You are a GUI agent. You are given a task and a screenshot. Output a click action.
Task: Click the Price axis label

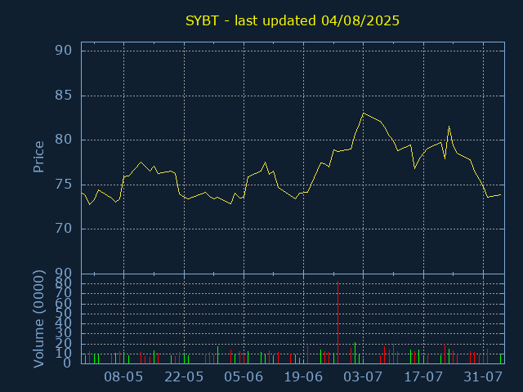[x=38, y=157]
